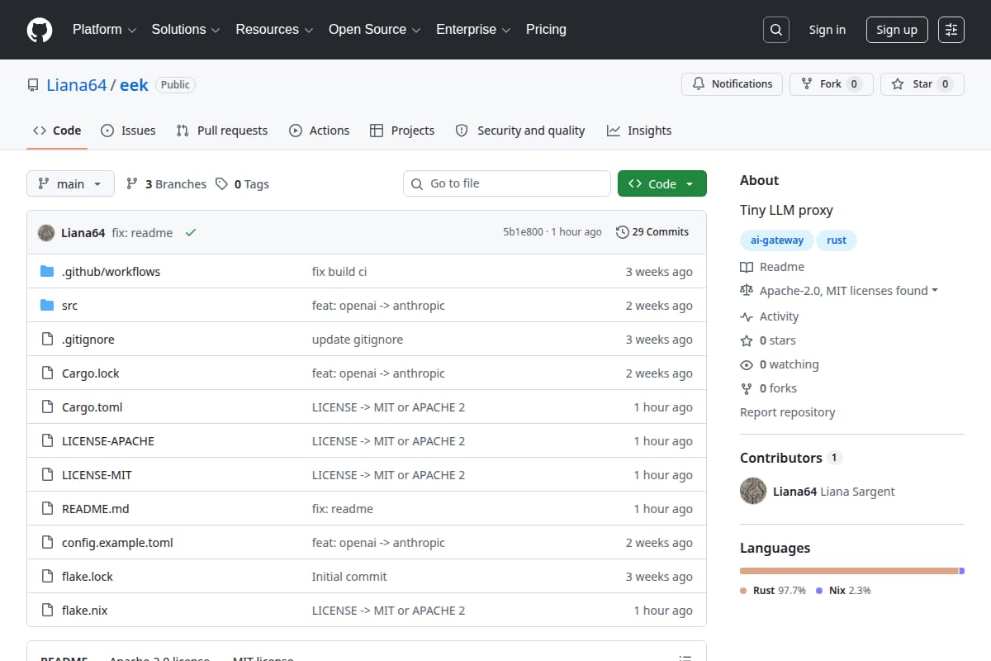Viewport: 991px width, 661px height.
Task: Click the branch icon next to 3 Branches
Action: [x=132, y=184]
